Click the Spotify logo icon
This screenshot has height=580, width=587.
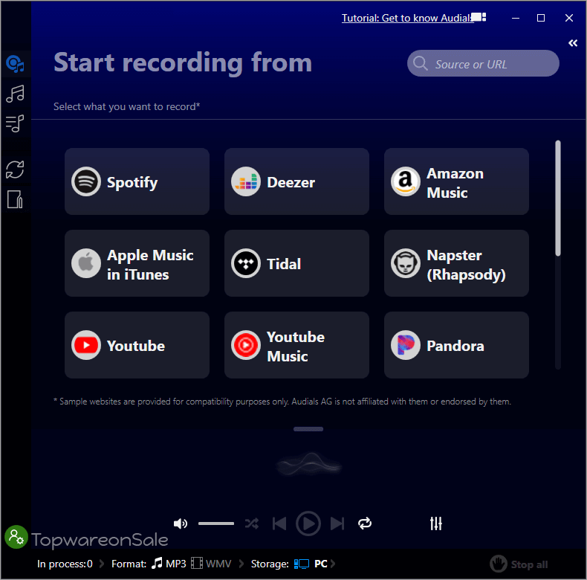click(x=86, y=181)
